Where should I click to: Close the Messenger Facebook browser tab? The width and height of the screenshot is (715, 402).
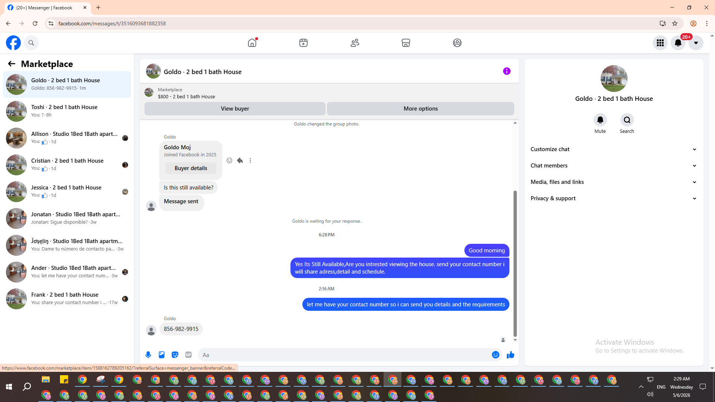[85, 7]
